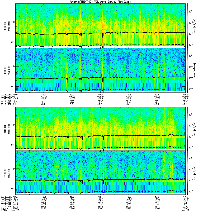Click the THC X_RE_GSE value '48.0'
Viewport: 198px width, 212px height.
tap(129, 197)
